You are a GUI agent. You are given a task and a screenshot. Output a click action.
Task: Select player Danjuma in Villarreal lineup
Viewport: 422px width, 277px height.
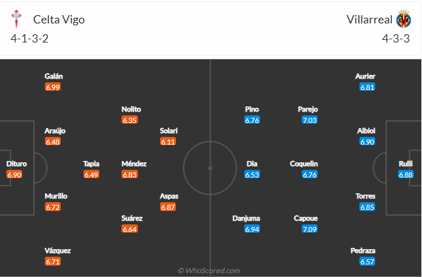(x=246, y=218)
